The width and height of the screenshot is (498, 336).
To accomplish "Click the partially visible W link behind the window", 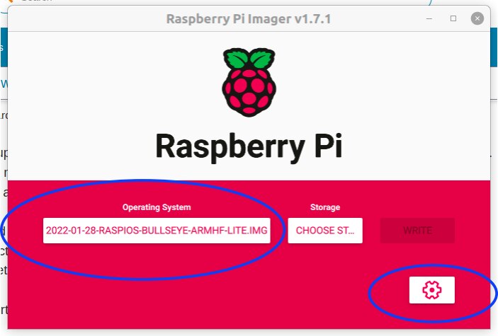I will pyautogui.click(x=4, y=83).
